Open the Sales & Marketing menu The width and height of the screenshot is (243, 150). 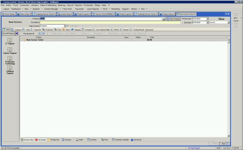(x=48, y=5)
